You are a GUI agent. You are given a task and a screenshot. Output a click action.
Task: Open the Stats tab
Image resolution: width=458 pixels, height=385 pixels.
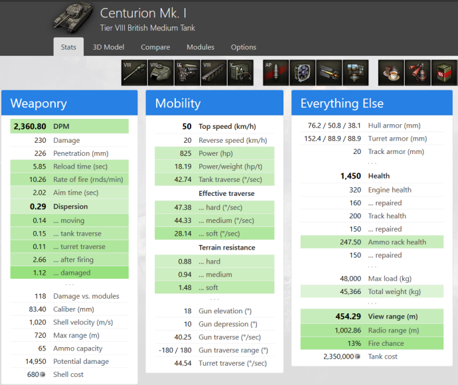[x=68, y=46]
